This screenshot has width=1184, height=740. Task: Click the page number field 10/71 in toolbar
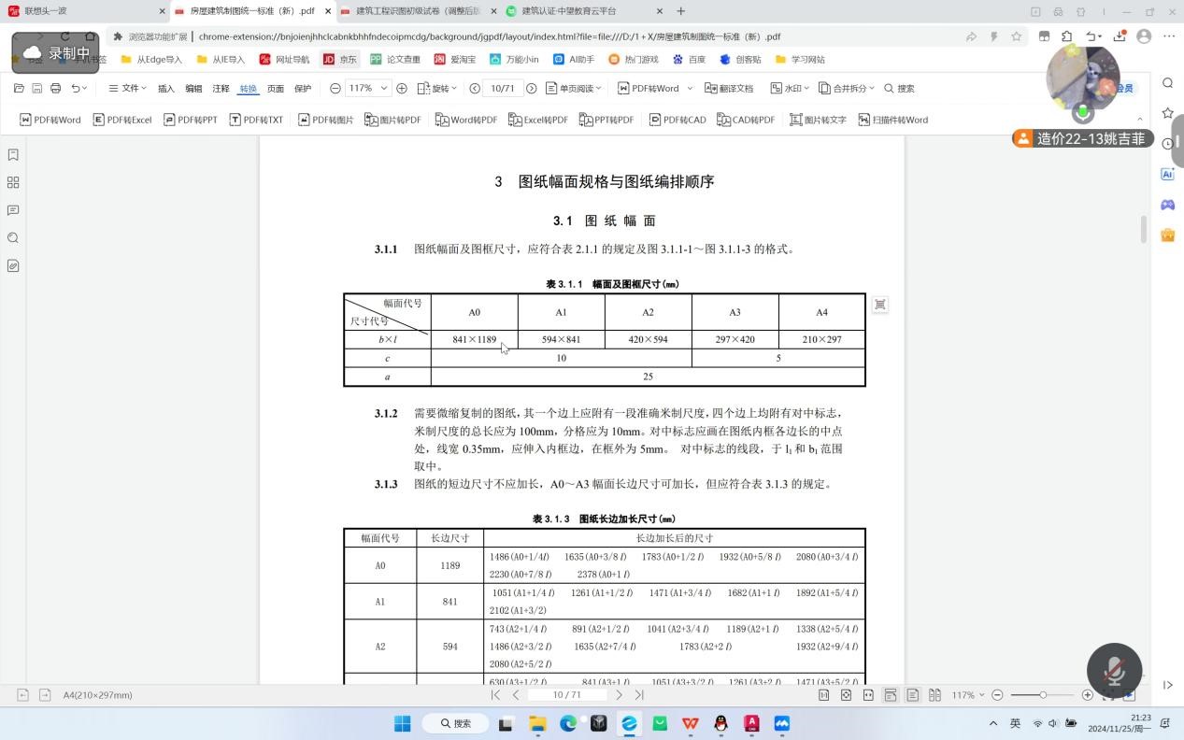pos(503,89)
